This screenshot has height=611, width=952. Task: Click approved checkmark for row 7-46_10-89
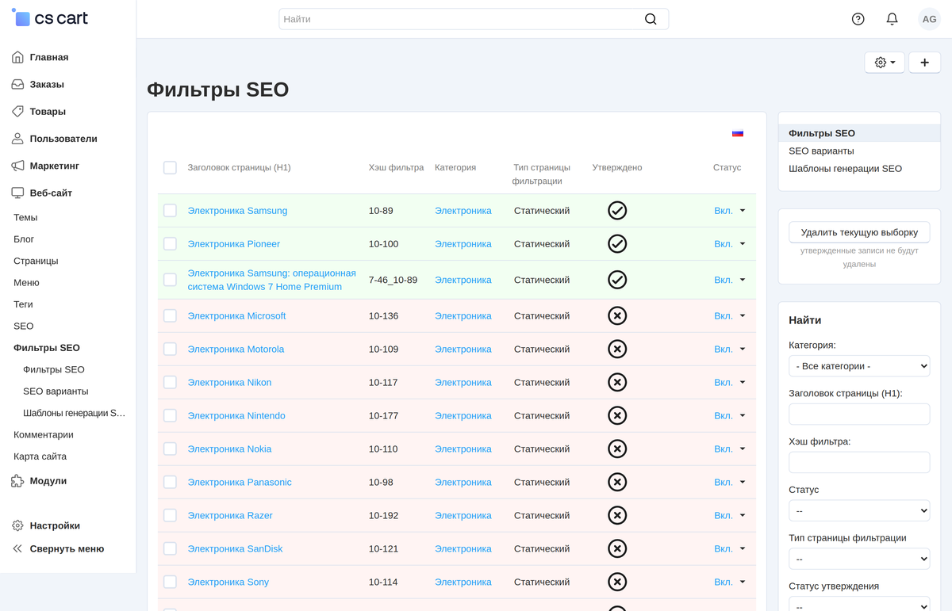point(617,280)
